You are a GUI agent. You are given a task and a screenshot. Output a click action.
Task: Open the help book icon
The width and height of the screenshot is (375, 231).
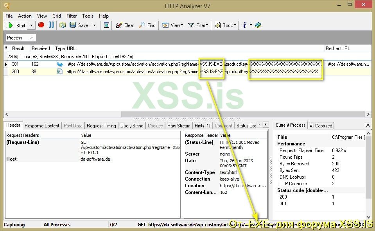click(x=258, y=25)
